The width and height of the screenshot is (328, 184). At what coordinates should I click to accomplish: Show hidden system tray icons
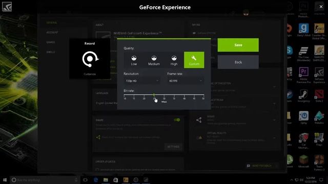(x=292, y=180)
